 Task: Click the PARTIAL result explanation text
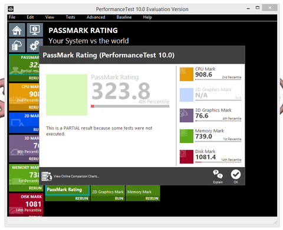[99, 131]
